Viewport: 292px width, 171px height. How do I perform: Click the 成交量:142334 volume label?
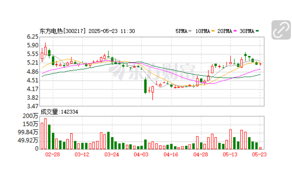(59, 112)
